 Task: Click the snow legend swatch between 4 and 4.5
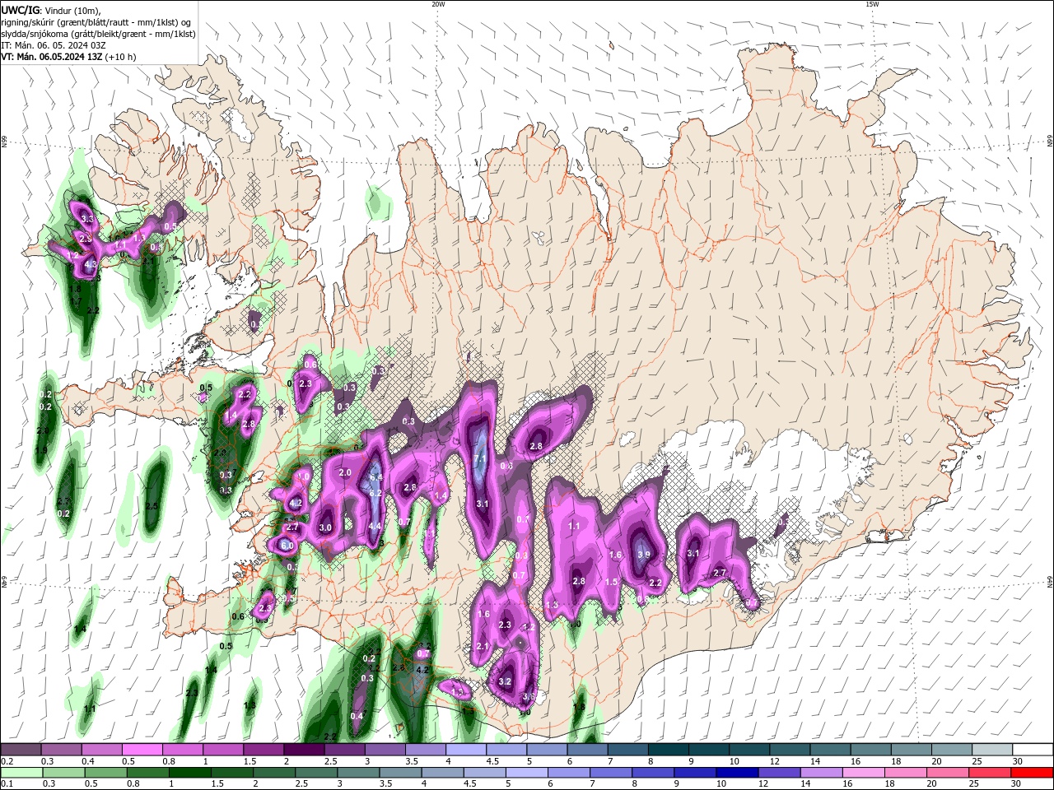[x=464, y=750]
